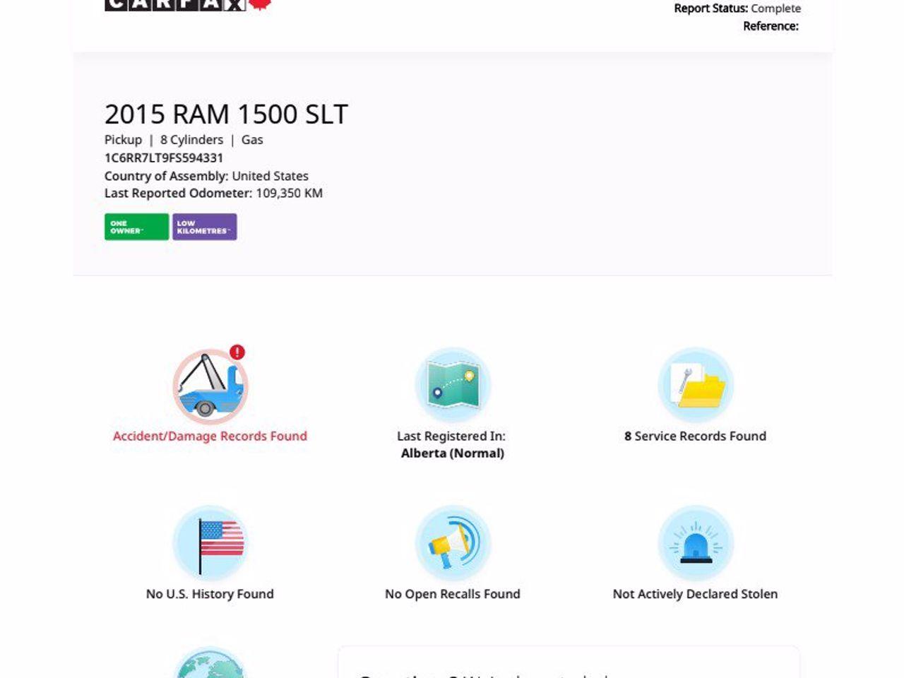Screen dimensions: 904x678
Task: Click the map registration icon
Action: 453,386
